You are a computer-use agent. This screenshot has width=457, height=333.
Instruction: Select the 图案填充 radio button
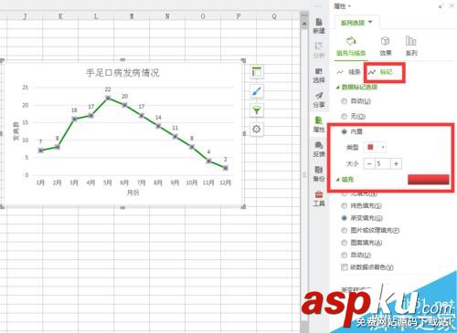click(362, 243)
